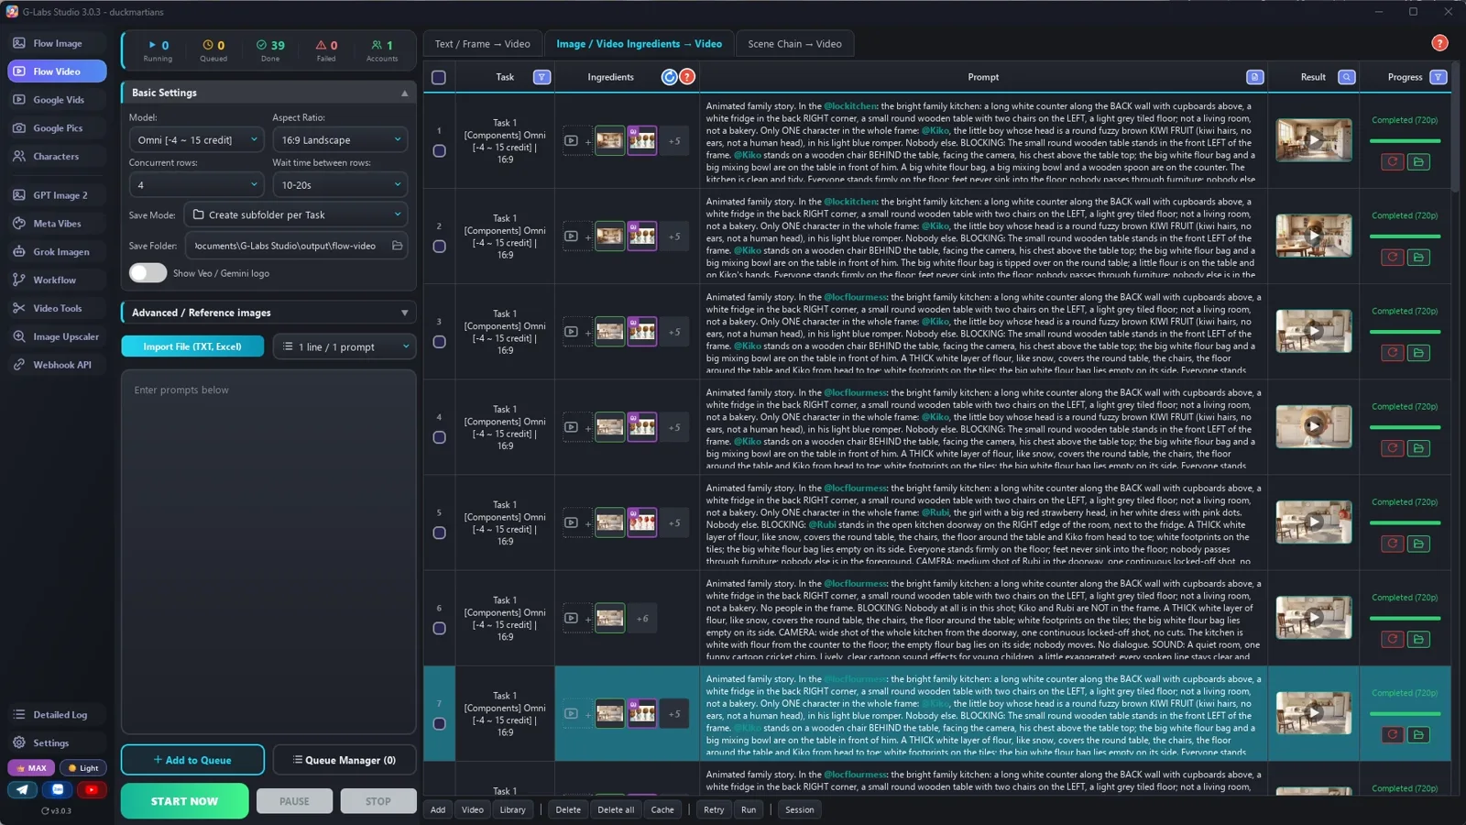Open Image Upscaler in sidebar
The width and height of the screenshot is (1466, 825).
point(57,336)
